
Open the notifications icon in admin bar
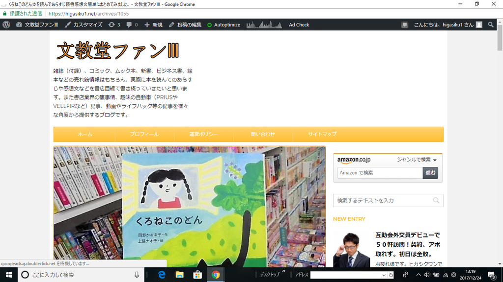point(405,24)
